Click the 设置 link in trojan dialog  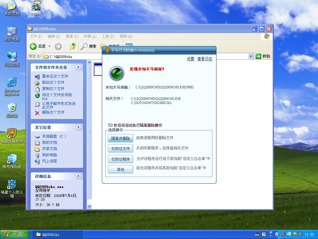pos(190,59)
